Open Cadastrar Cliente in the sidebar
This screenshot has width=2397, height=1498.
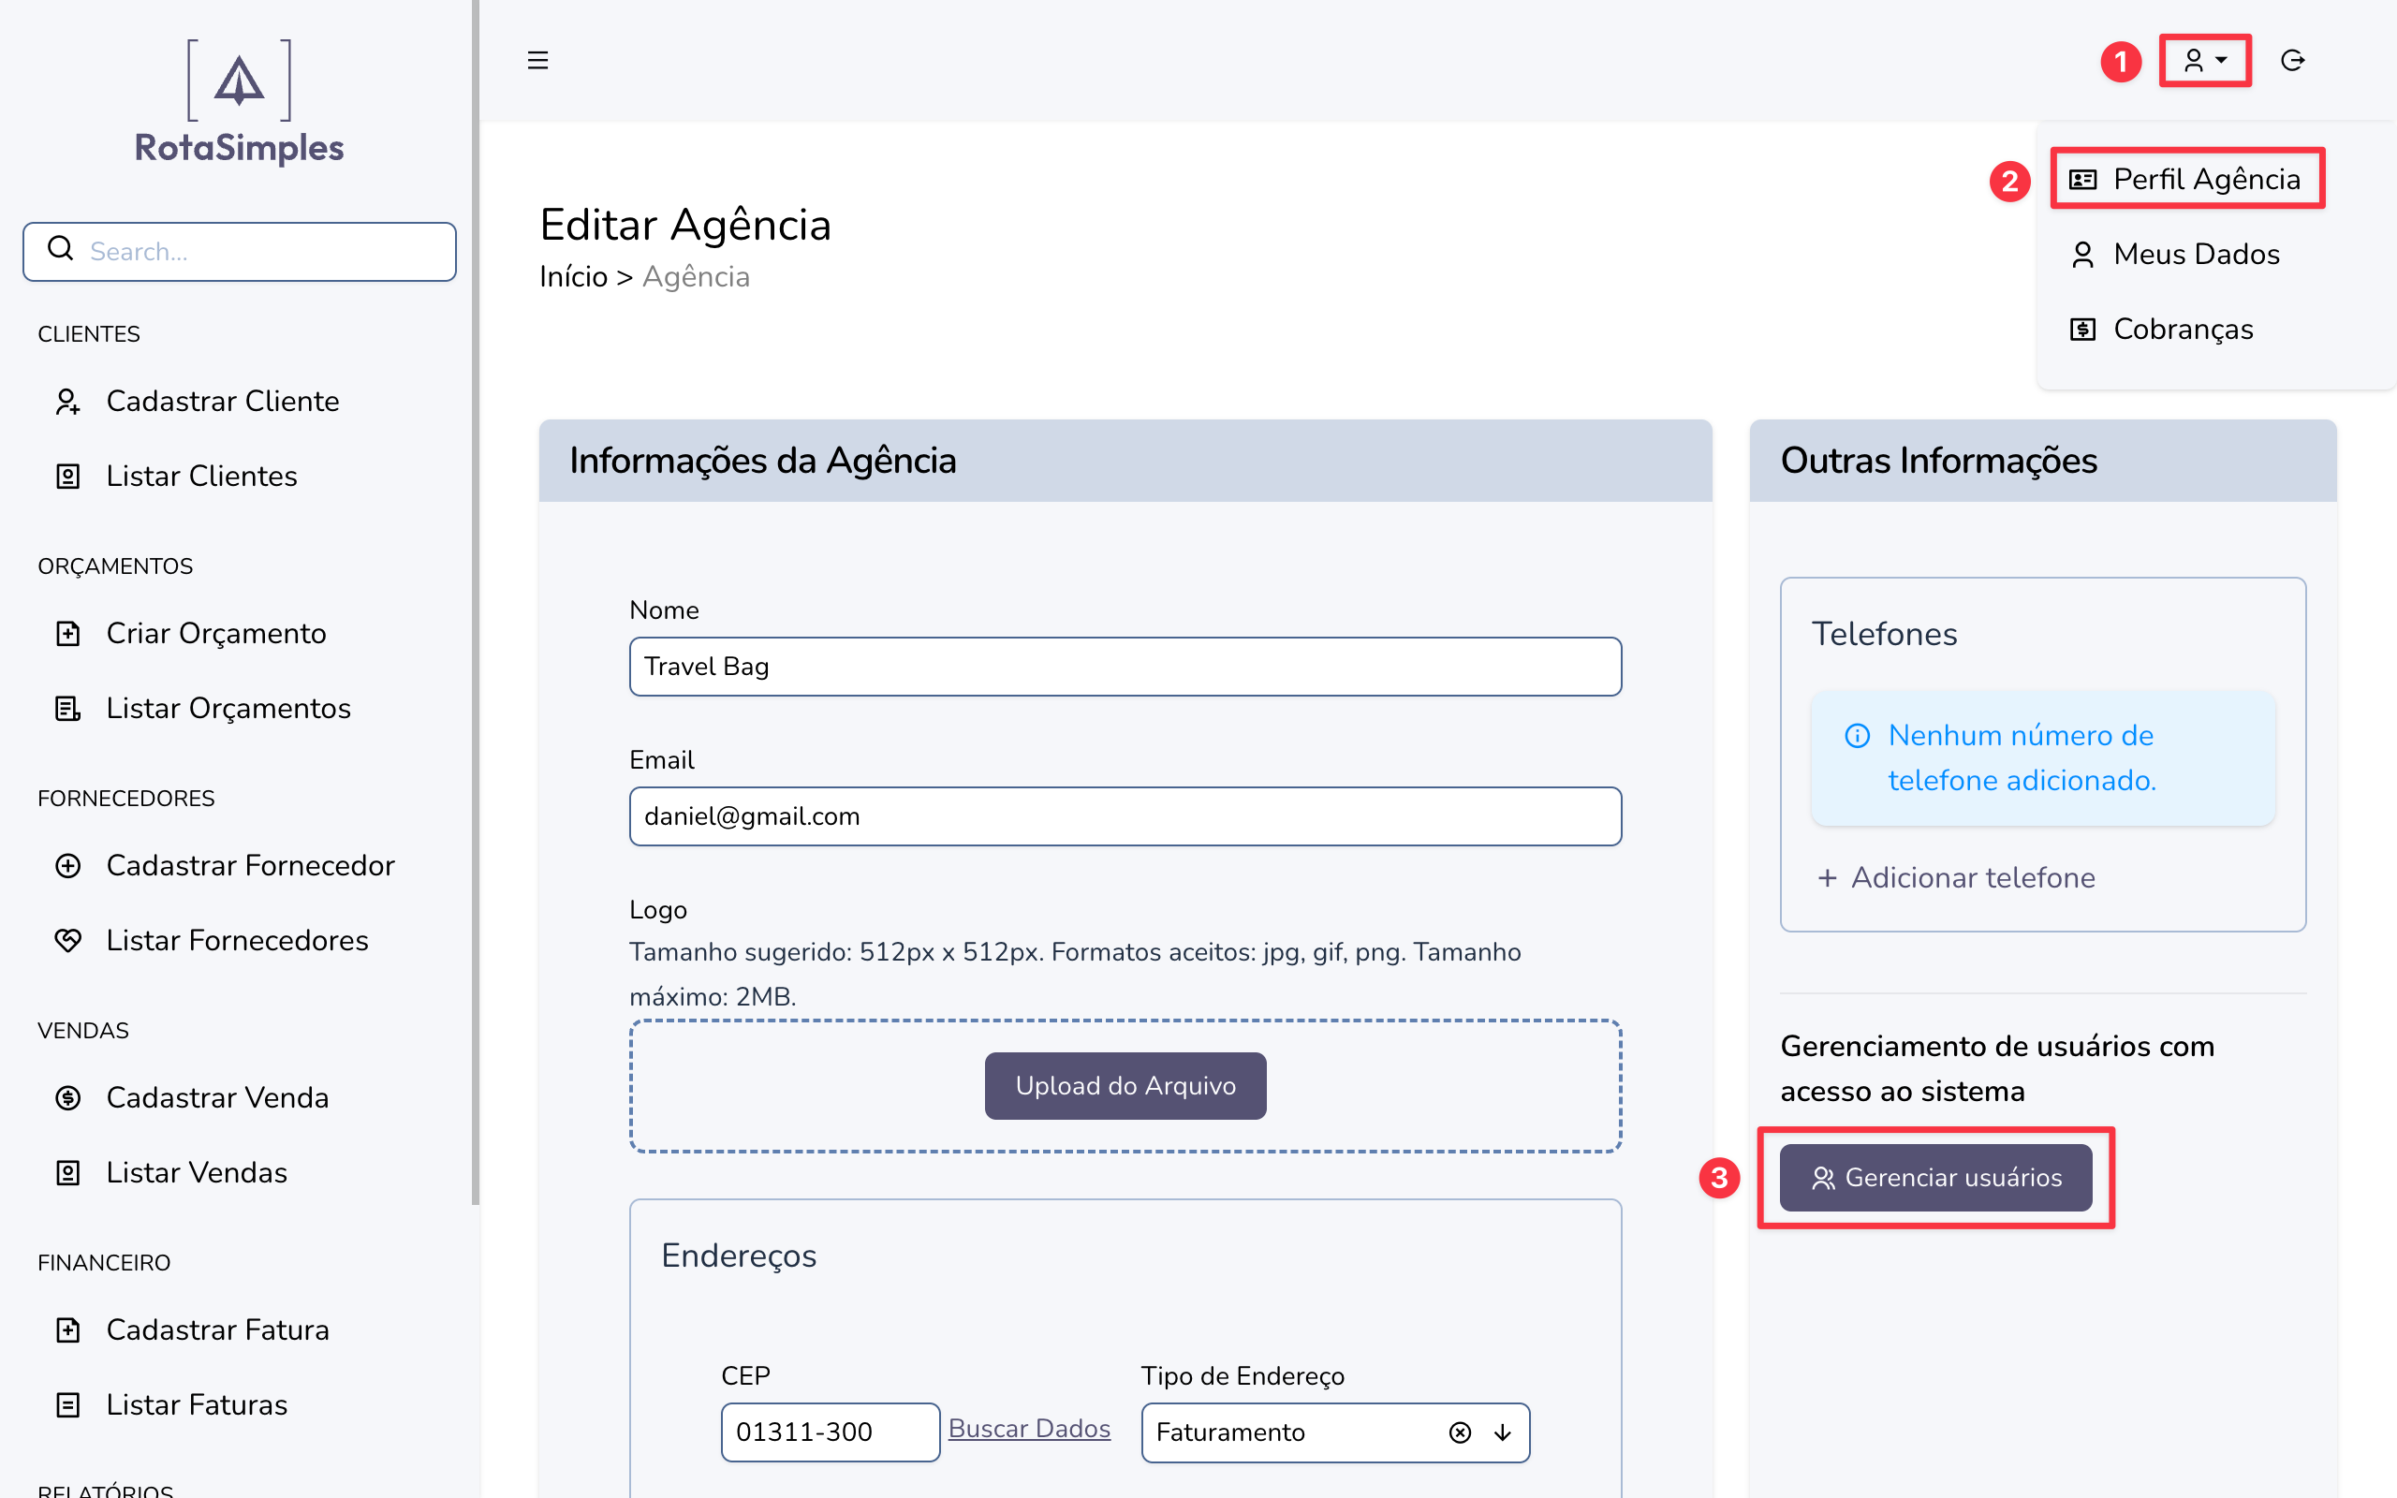[222, 402]
